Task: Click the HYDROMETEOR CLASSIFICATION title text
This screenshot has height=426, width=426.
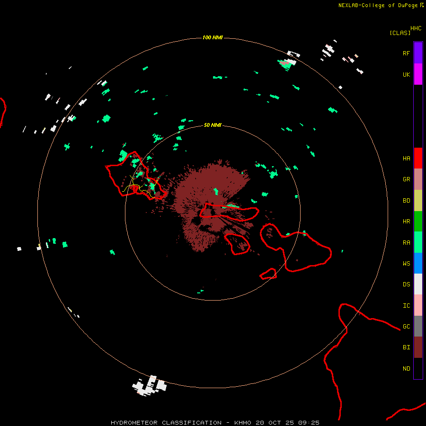Action: (x=166, y=423)
